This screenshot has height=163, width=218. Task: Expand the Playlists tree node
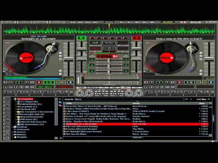point(13,137)
